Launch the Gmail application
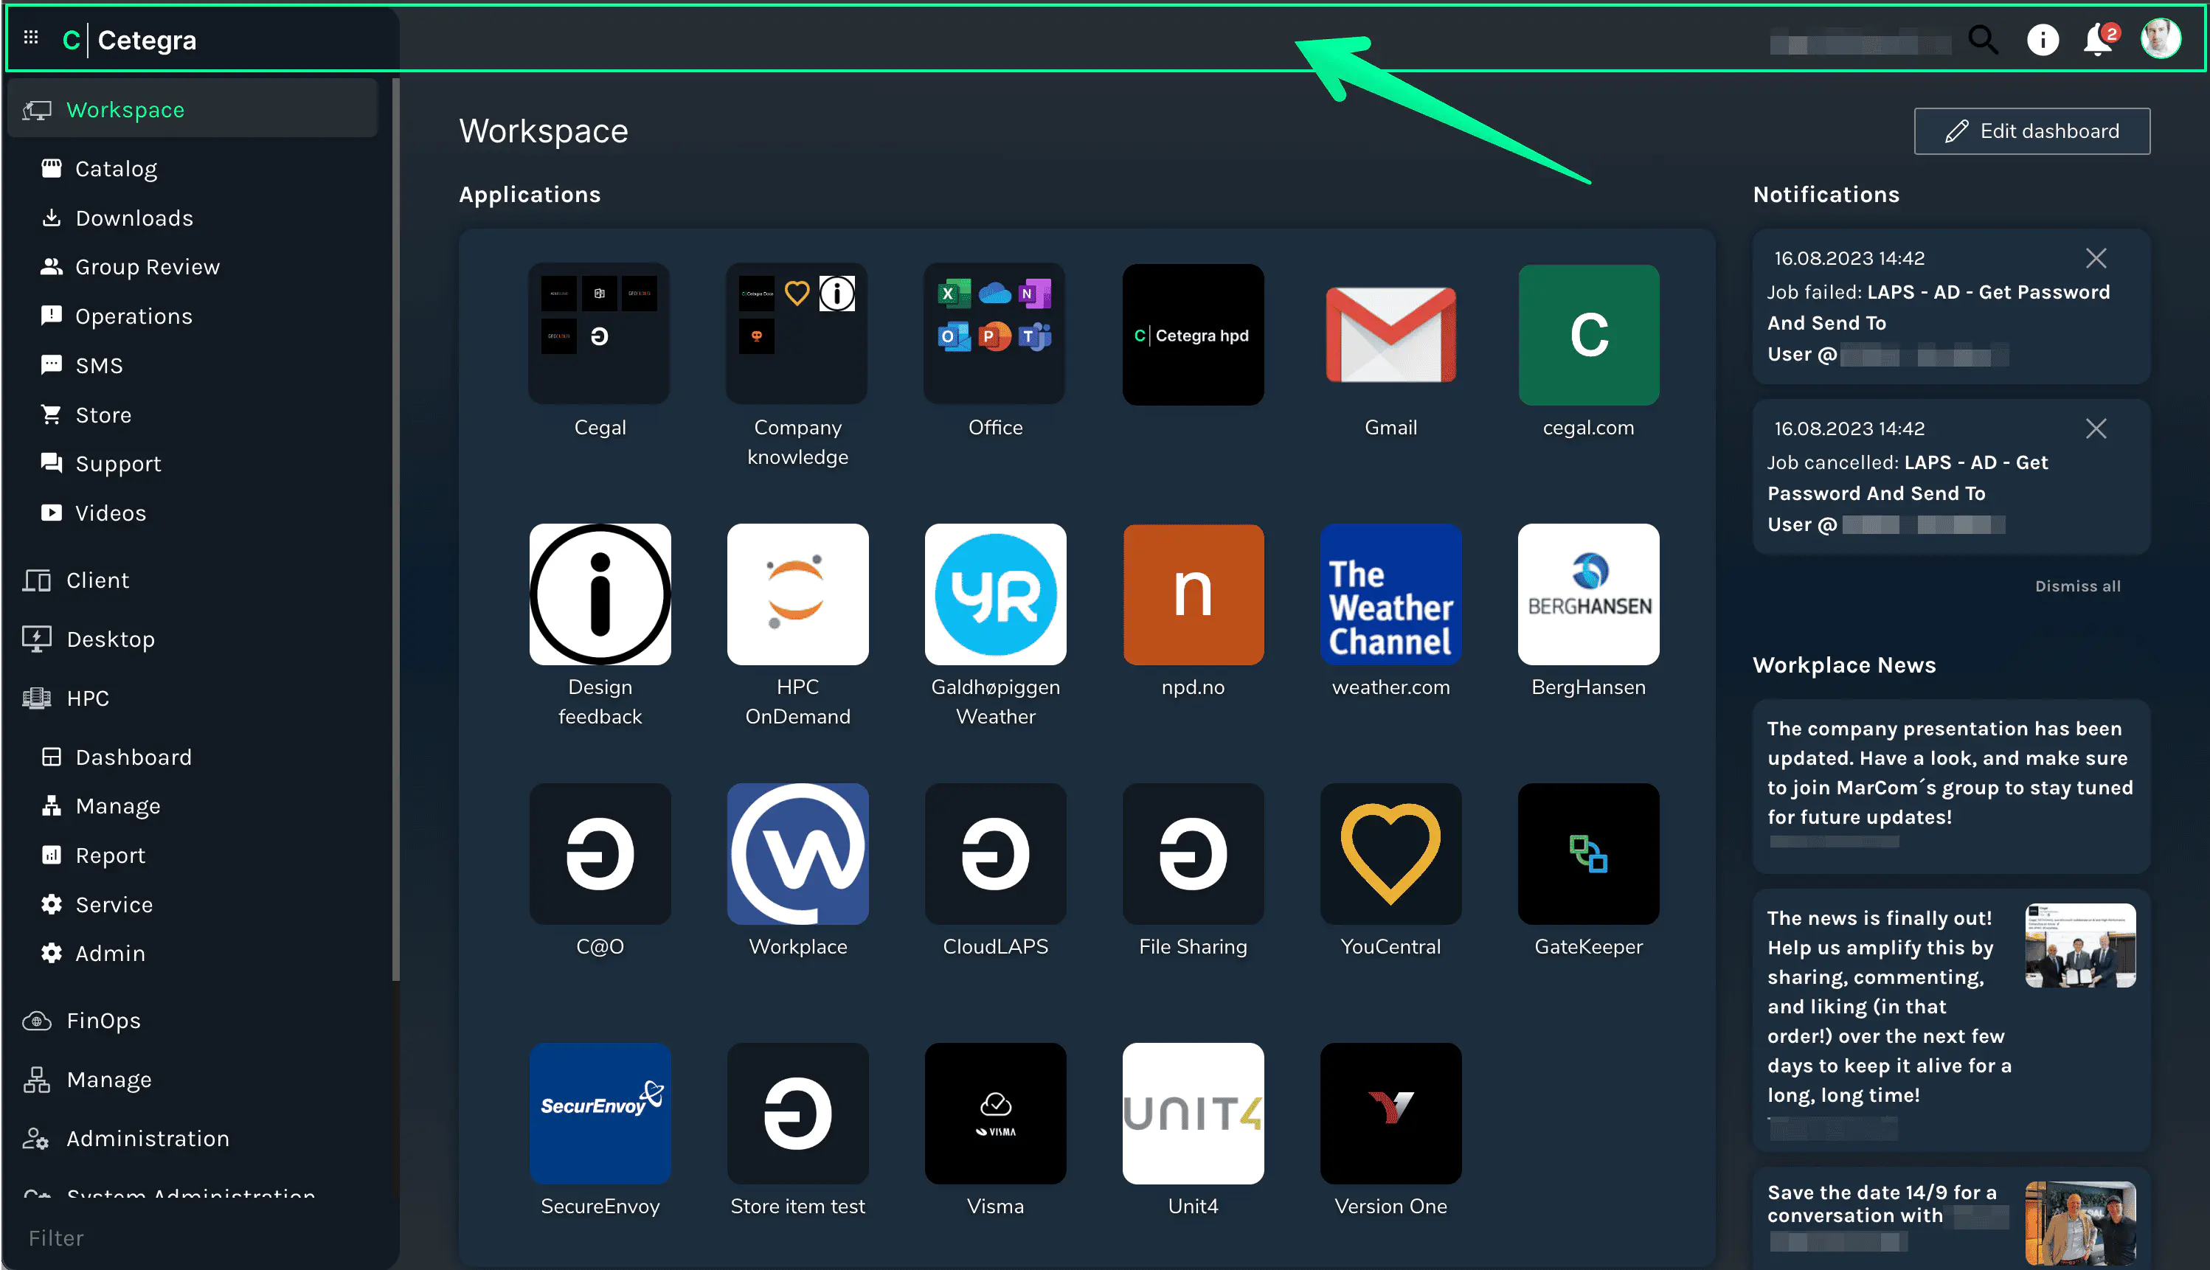2210x1270 pixels. (1390, 336)
